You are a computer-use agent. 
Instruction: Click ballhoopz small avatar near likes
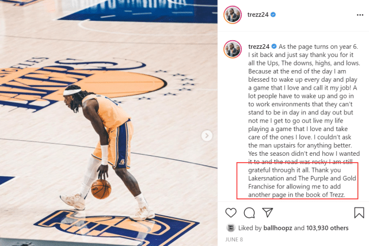click(x=231, y=228)
